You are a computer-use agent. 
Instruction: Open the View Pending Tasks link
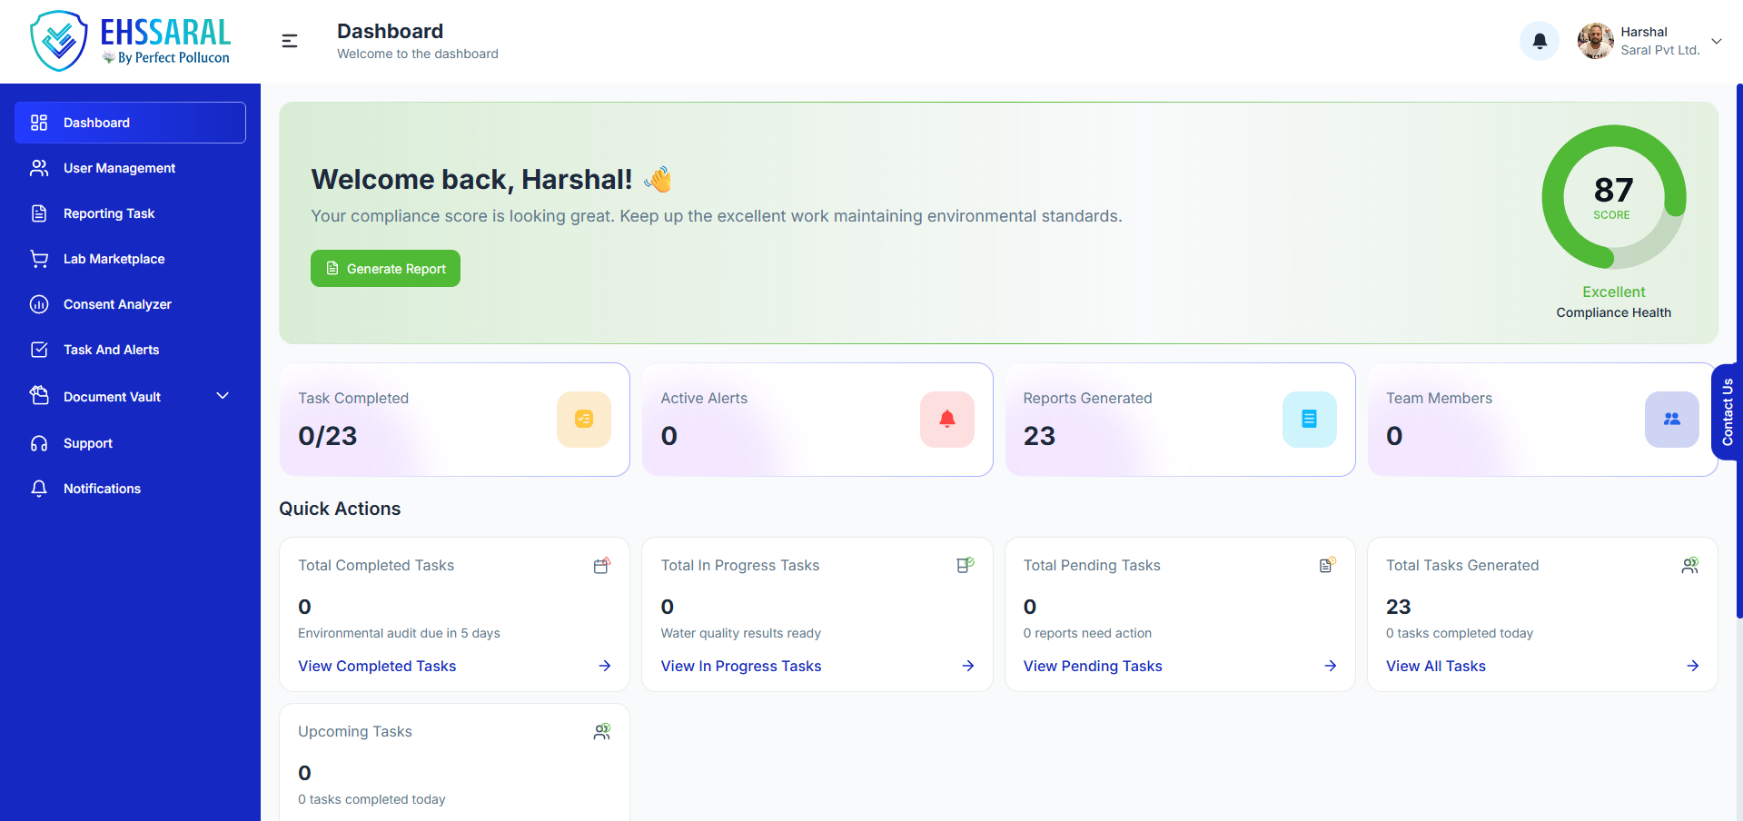pos(1093,666)
